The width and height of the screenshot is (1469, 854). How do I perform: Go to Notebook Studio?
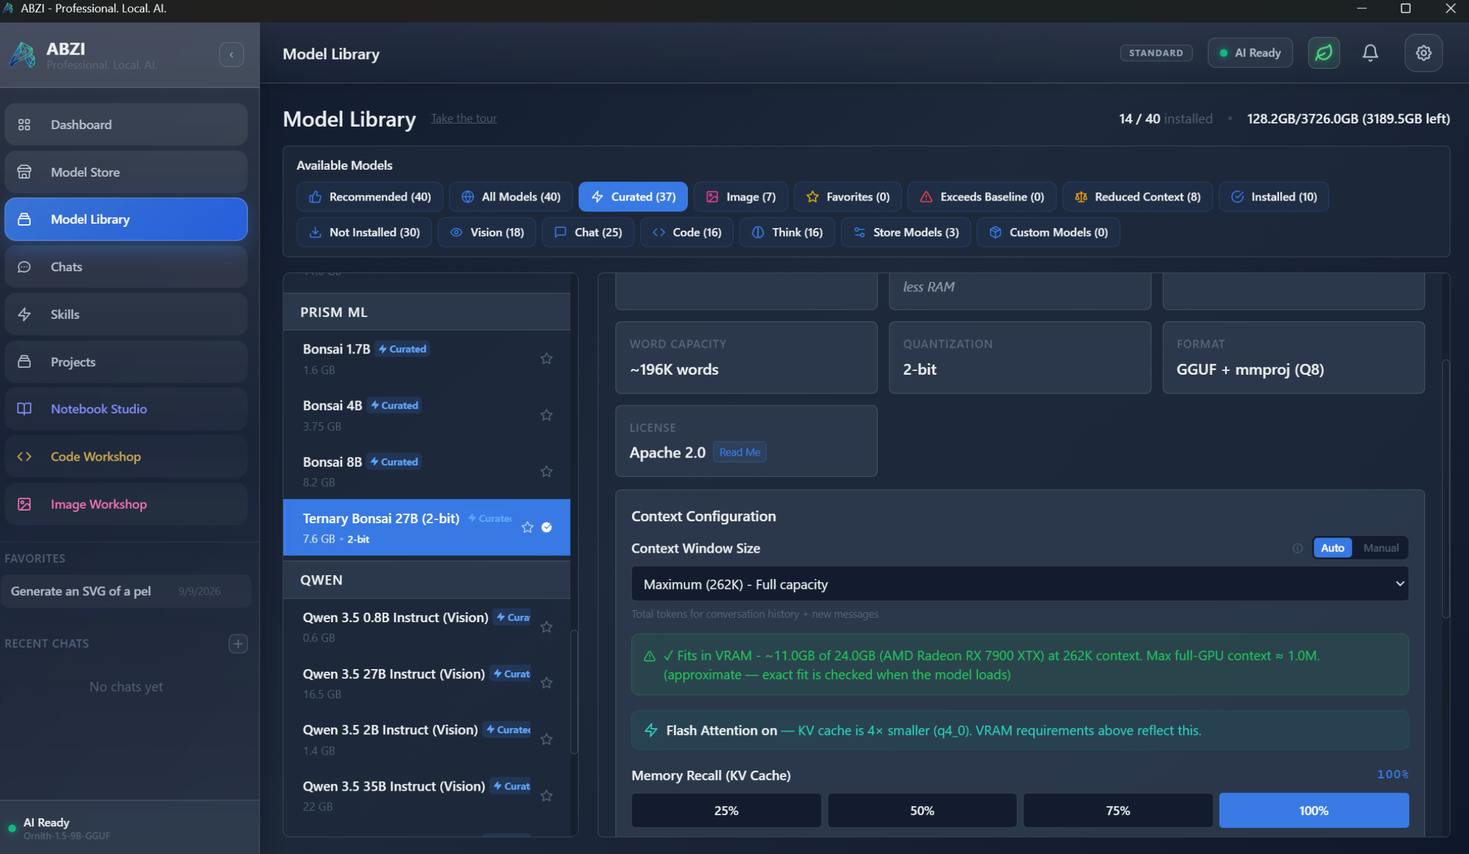[x=126, y=409]
